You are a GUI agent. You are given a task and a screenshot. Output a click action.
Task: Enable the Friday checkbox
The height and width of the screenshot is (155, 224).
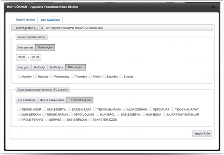coord(90,77)
